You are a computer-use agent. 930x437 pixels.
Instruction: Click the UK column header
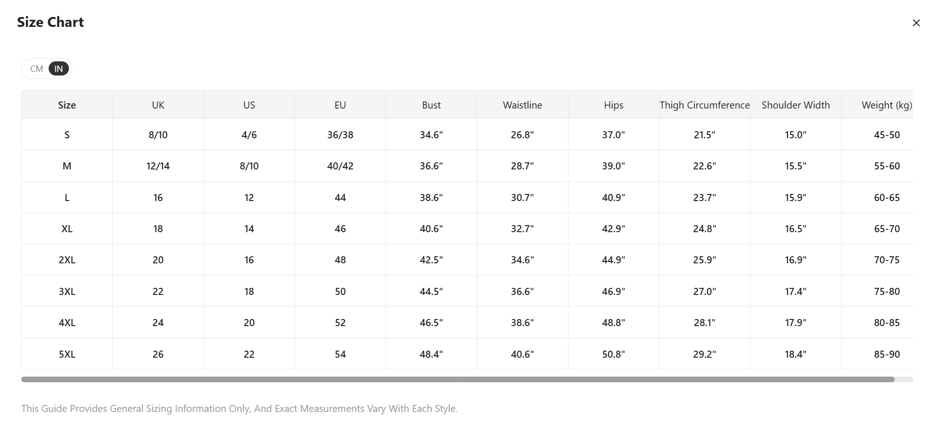tap(158, 105)
